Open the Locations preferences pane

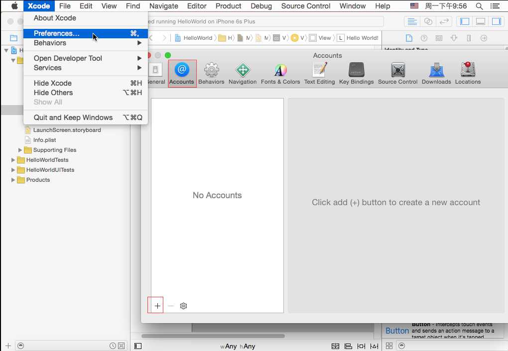pyautogui.click(x=468, y=74)
